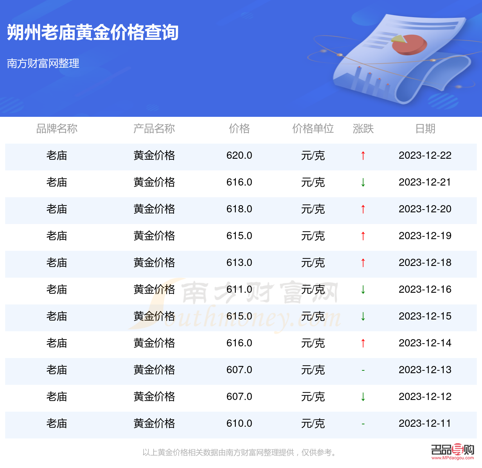Click the 价格 column header
Image resolution: width=482 pixels, height=468 pixels.
pos(239,129)
